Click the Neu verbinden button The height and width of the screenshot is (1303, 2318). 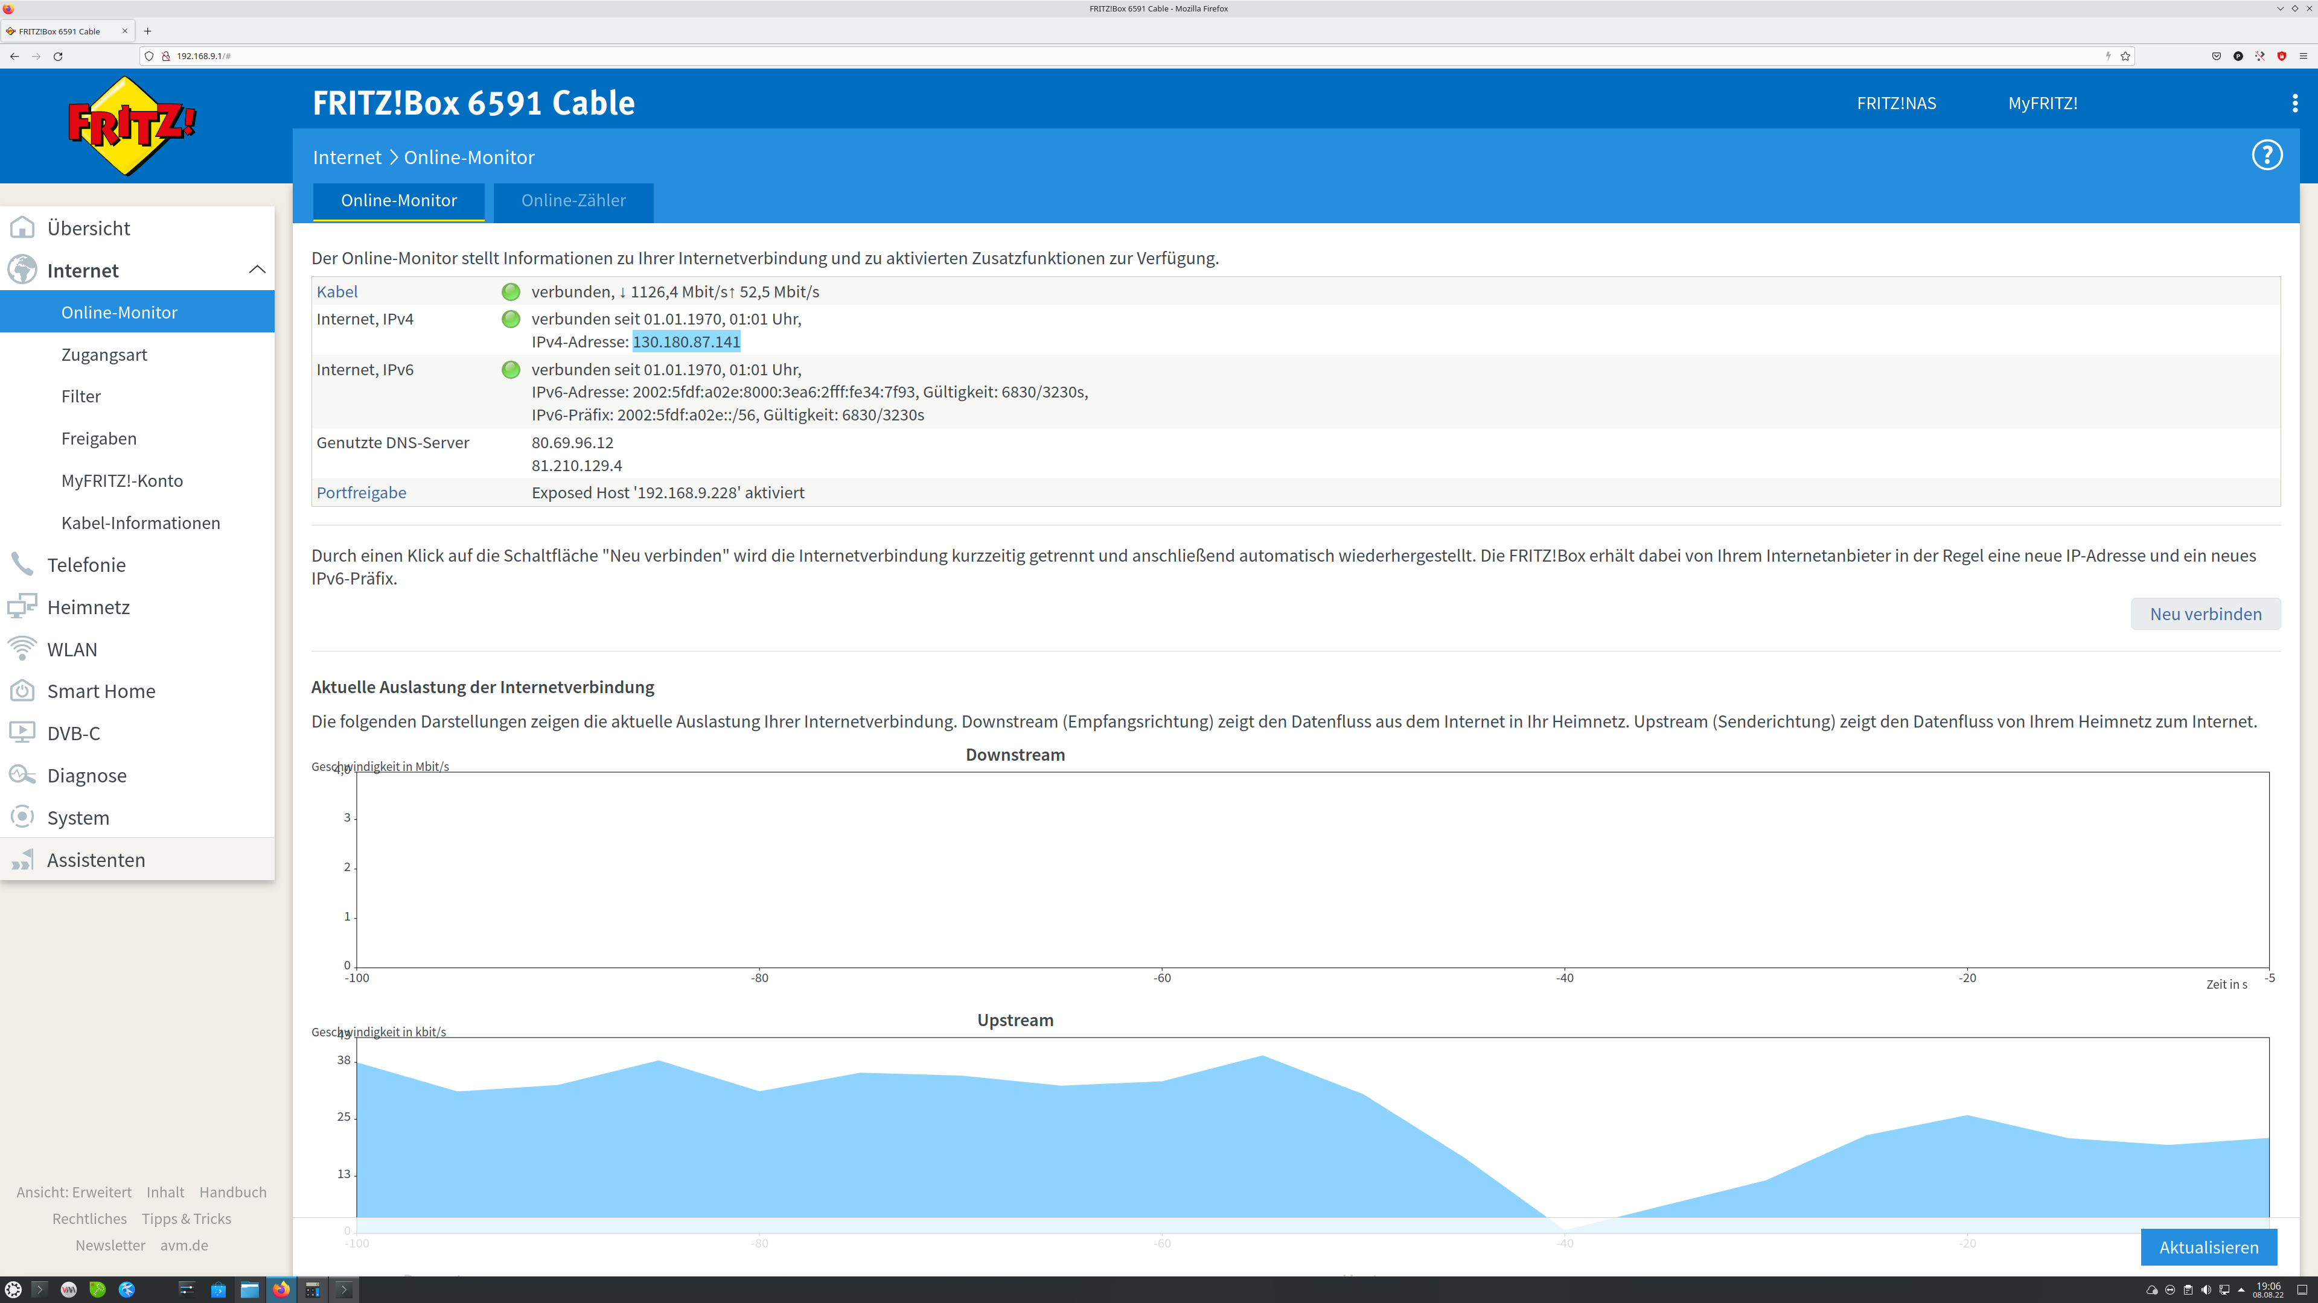(x=2206, y=614)
